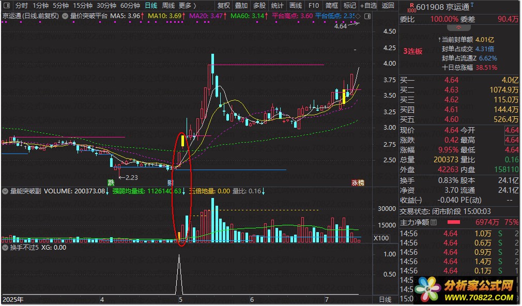Open the 量能突破副 indicator dropdown arrow
Screen dimensions: 522x306
pos(5,191)
